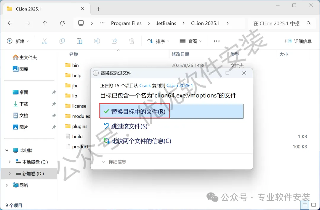Select the product- file

click(78, 147)
